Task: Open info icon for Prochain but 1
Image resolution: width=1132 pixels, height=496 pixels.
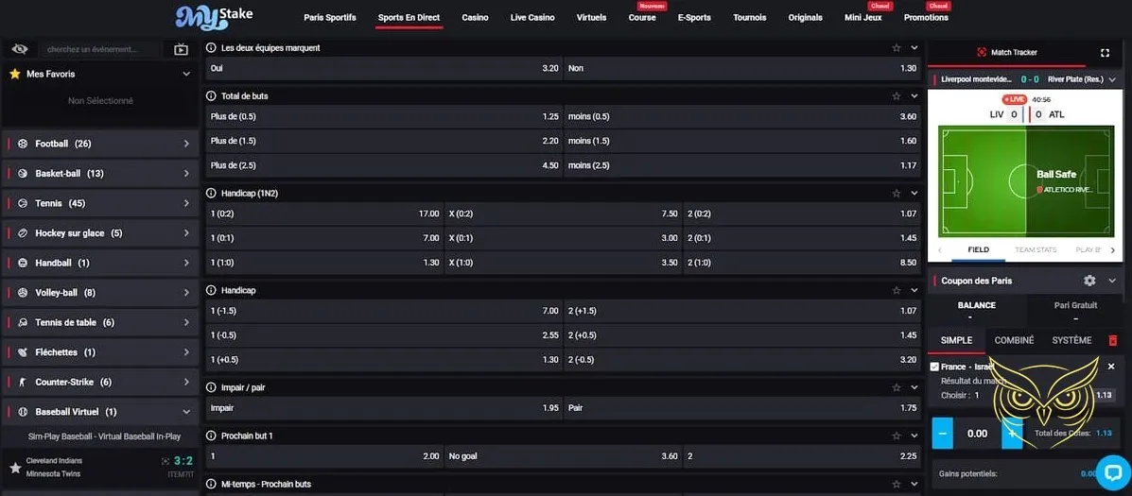Action: click(x=212, y=436)
